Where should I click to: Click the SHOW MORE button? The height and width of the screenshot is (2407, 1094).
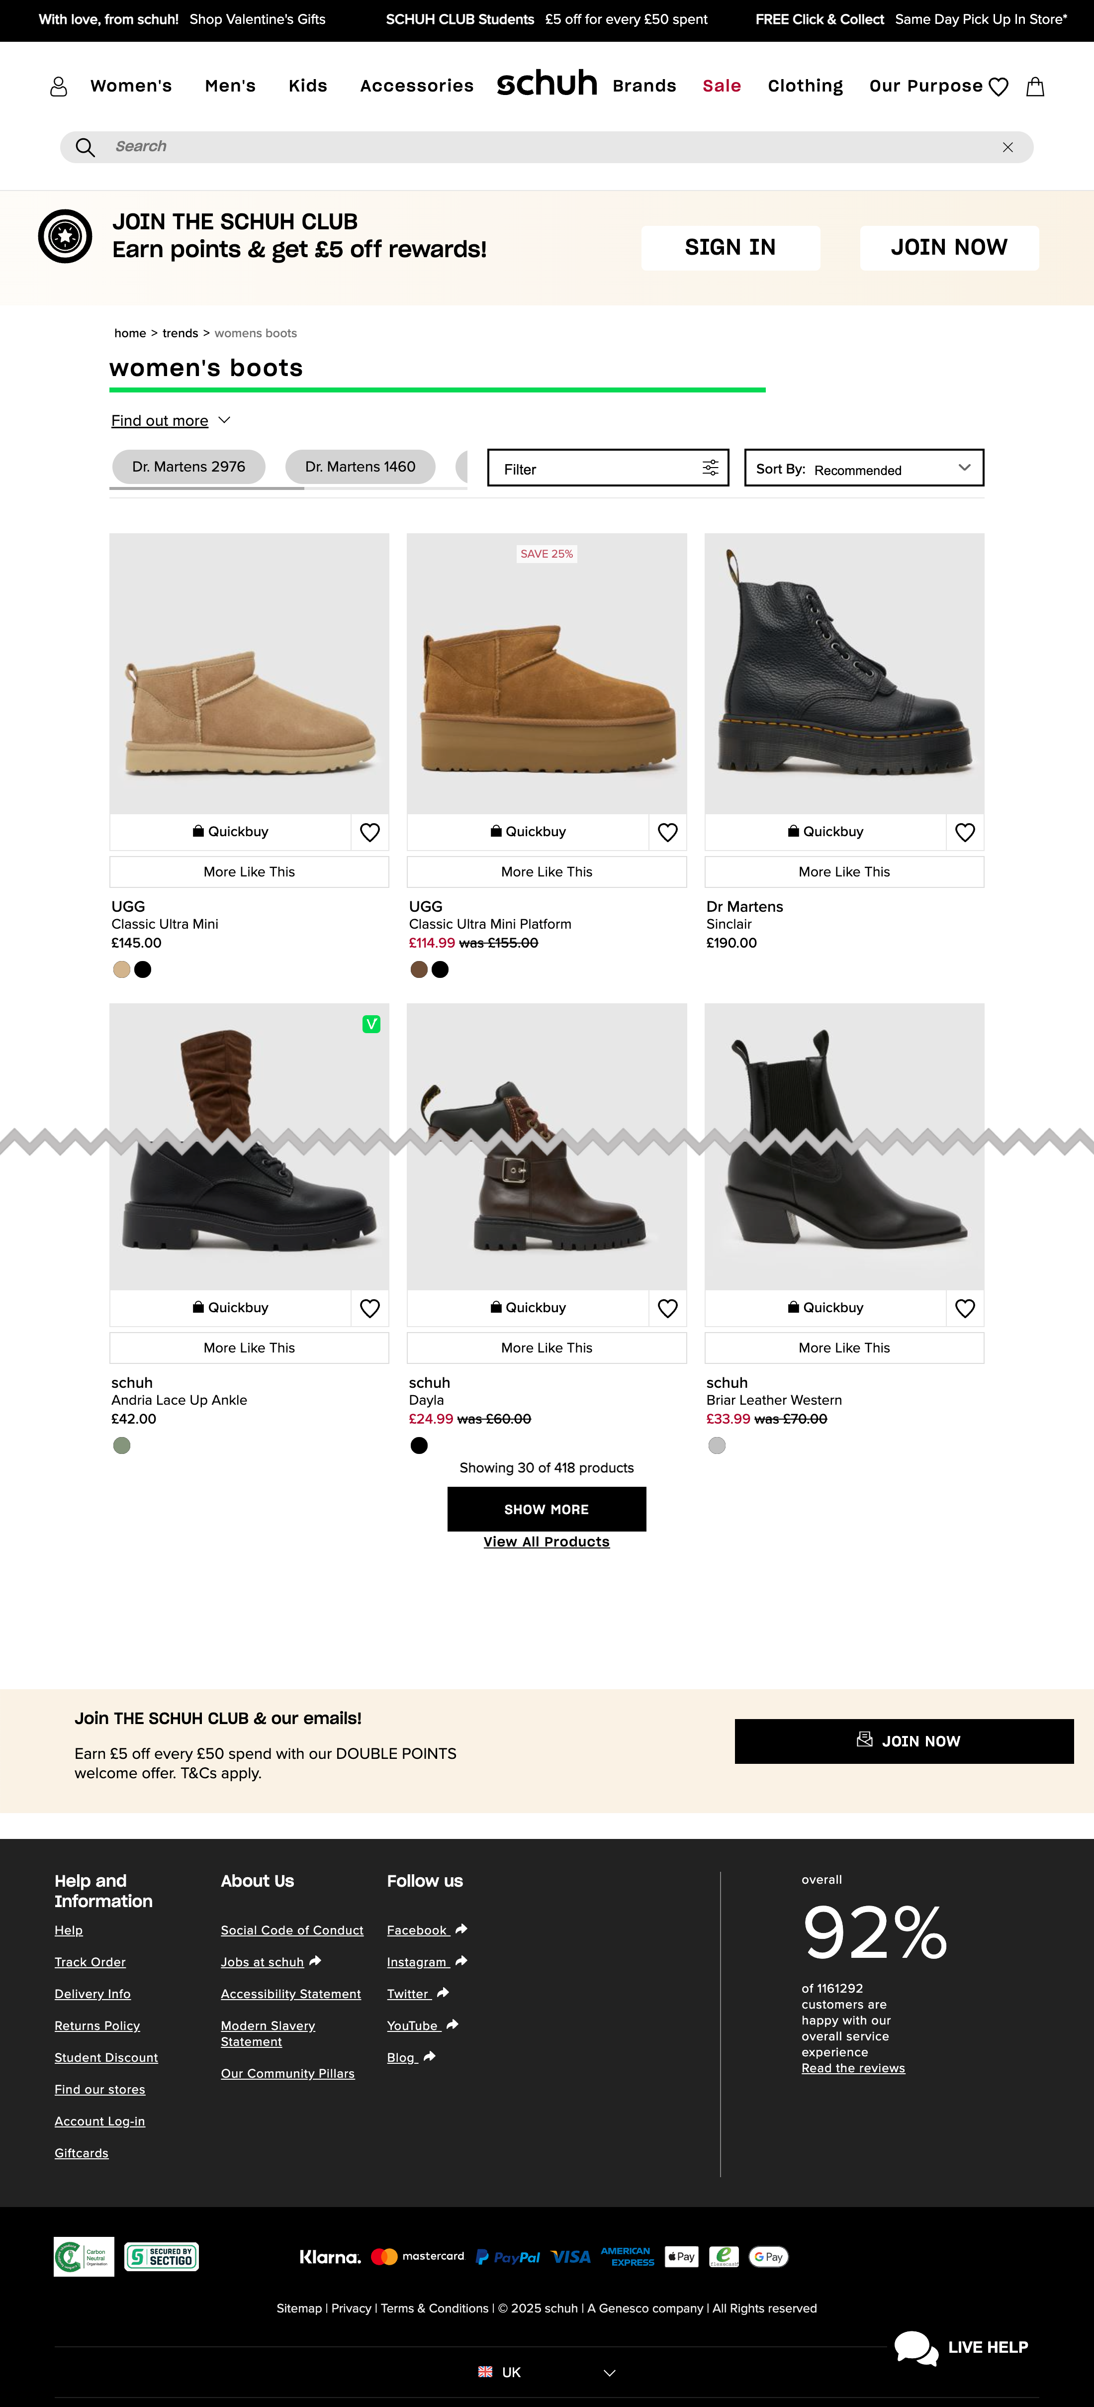click(x=547, y=1509)
